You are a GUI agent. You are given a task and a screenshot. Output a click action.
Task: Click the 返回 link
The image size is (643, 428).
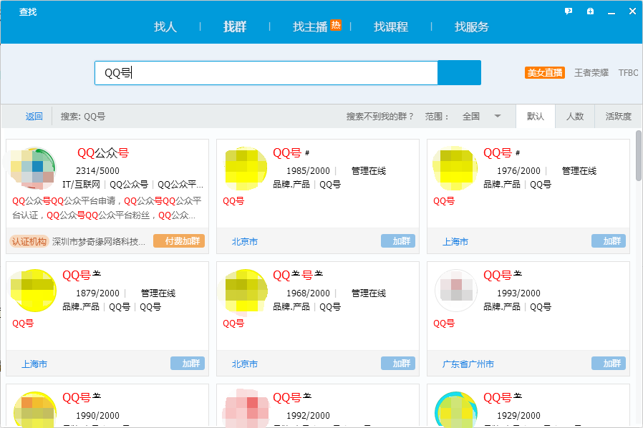pos(34,117)
